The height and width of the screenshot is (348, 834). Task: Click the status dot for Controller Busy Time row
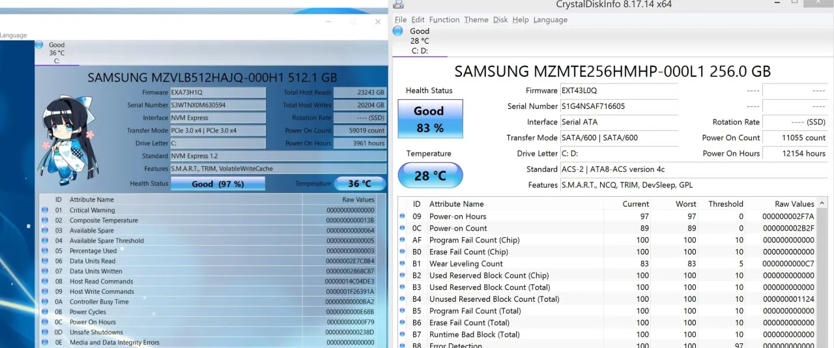pyautogui.click(x=45, y=302)
